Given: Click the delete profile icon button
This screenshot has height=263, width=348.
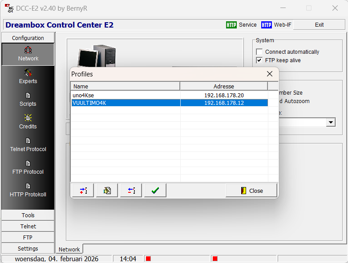Looking at the screenshot, I should click(x=131, y=190).
